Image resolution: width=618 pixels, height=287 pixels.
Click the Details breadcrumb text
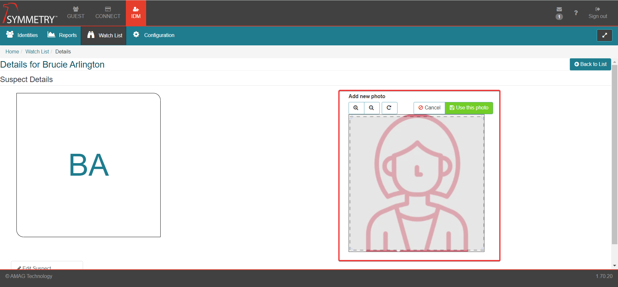click(x=63, y=51)
